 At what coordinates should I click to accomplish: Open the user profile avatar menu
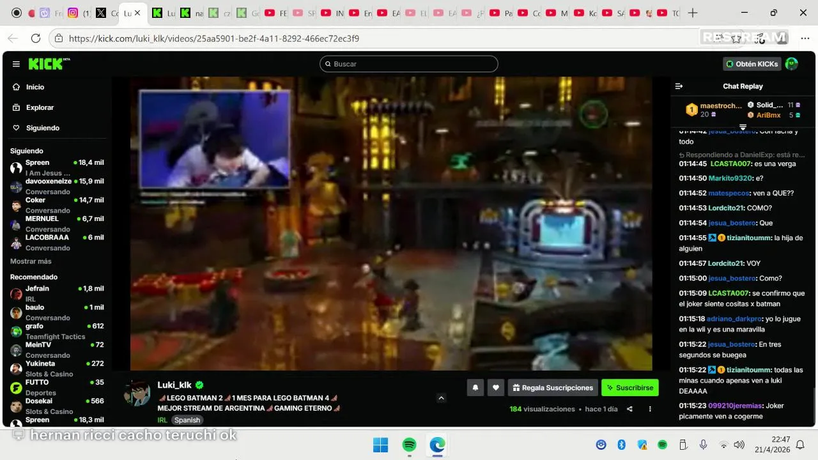tap(791, 64)
